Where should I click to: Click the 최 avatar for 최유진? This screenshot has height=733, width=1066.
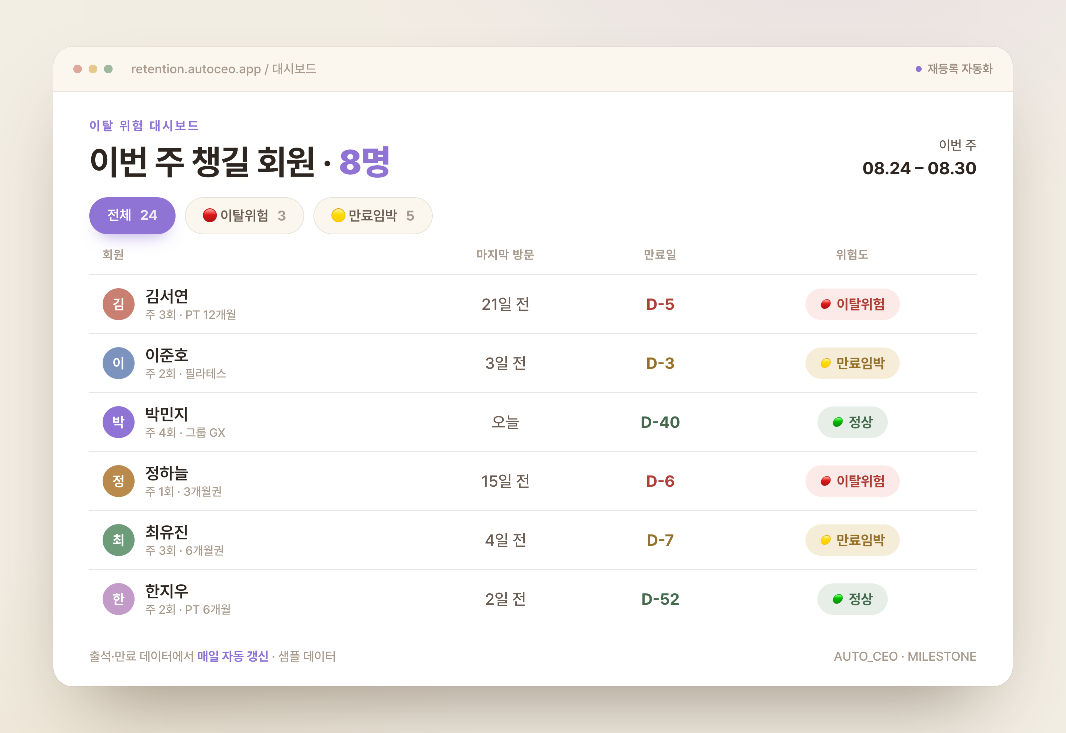pos(119,540)
